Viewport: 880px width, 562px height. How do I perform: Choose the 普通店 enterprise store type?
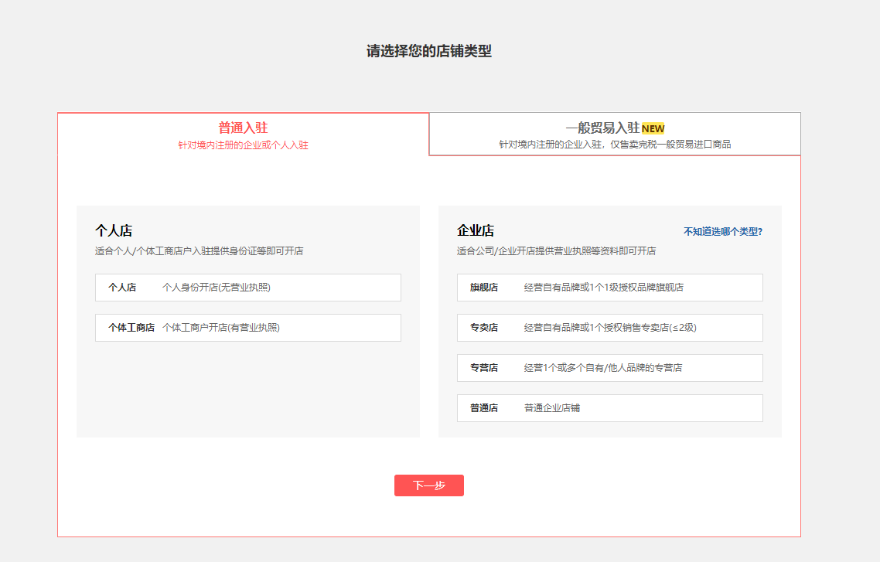[x=610, y=408]
